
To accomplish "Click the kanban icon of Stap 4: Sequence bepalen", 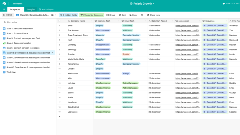I will (4, 43).
